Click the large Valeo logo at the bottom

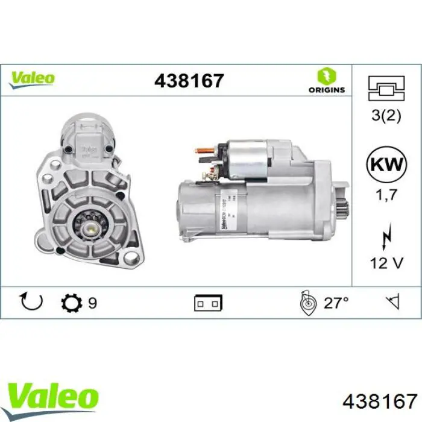tap(53, 400)
